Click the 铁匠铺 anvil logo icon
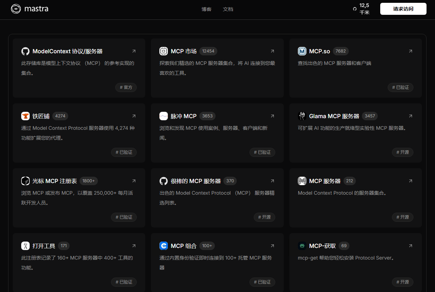Image resolution: width=435 pixels, height=292 pixels. coord(25,116)
